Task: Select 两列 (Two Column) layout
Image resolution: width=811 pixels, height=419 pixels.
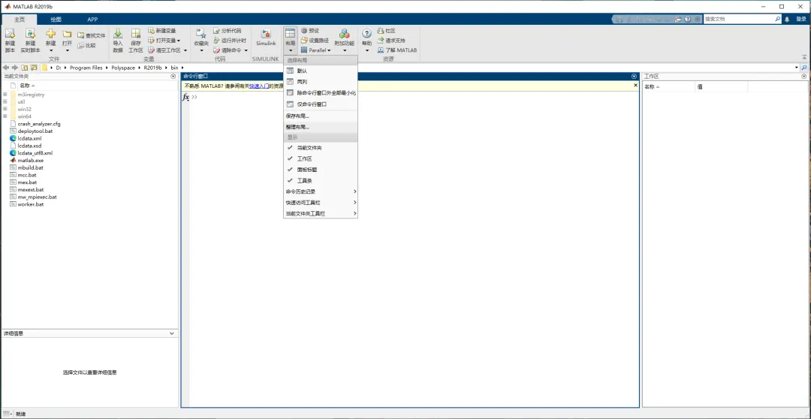Action: tap(320, 82)
